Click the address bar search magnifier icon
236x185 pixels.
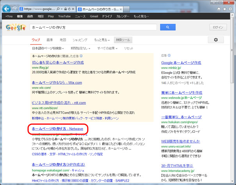coord(58,9)
